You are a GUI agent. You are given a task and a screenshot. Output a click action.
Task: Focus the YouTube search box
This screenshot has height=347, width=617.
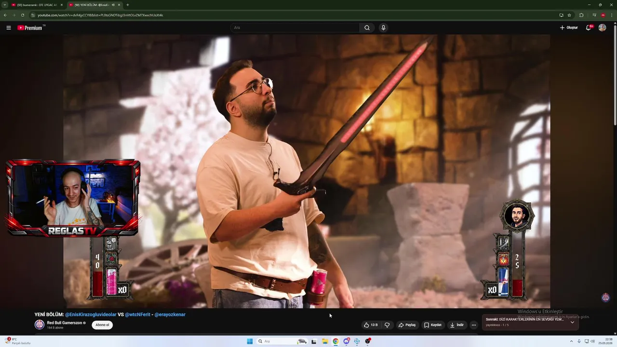[x=295, y=27]
